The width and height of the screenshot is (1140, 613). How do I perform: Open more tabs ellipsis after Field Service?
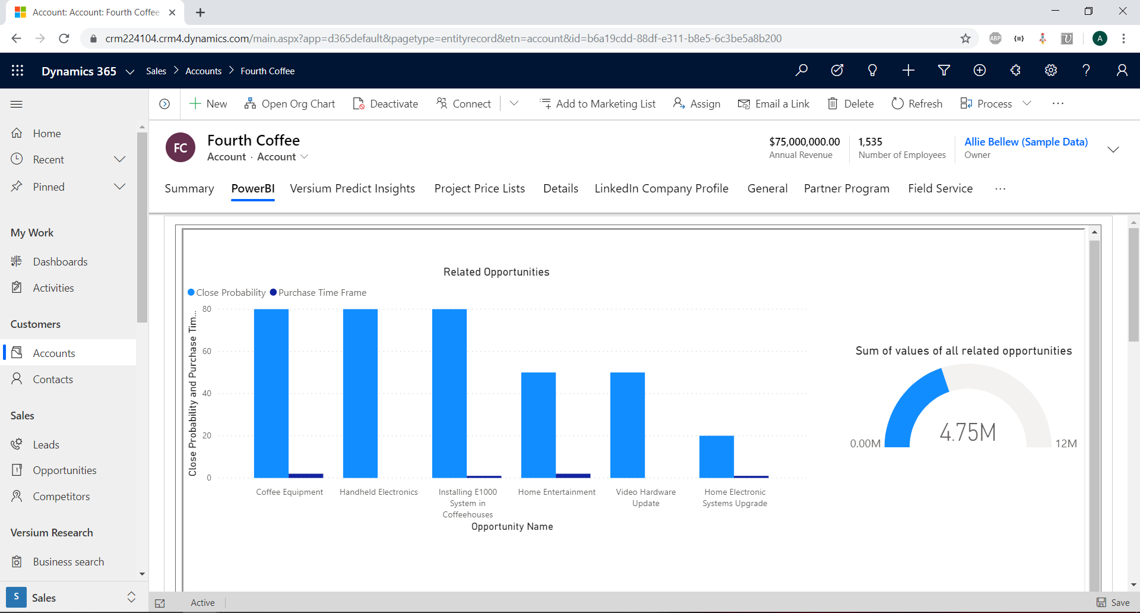[x=1000, y=189]
